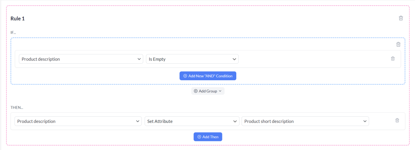Expand the chevron next to Add Group
This screenshot has width=415, height=150.
coord(220,91)
